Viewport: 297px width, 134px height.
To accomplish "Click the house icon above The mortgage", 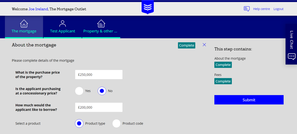I will pyautogui.click(x=24, y=24).
